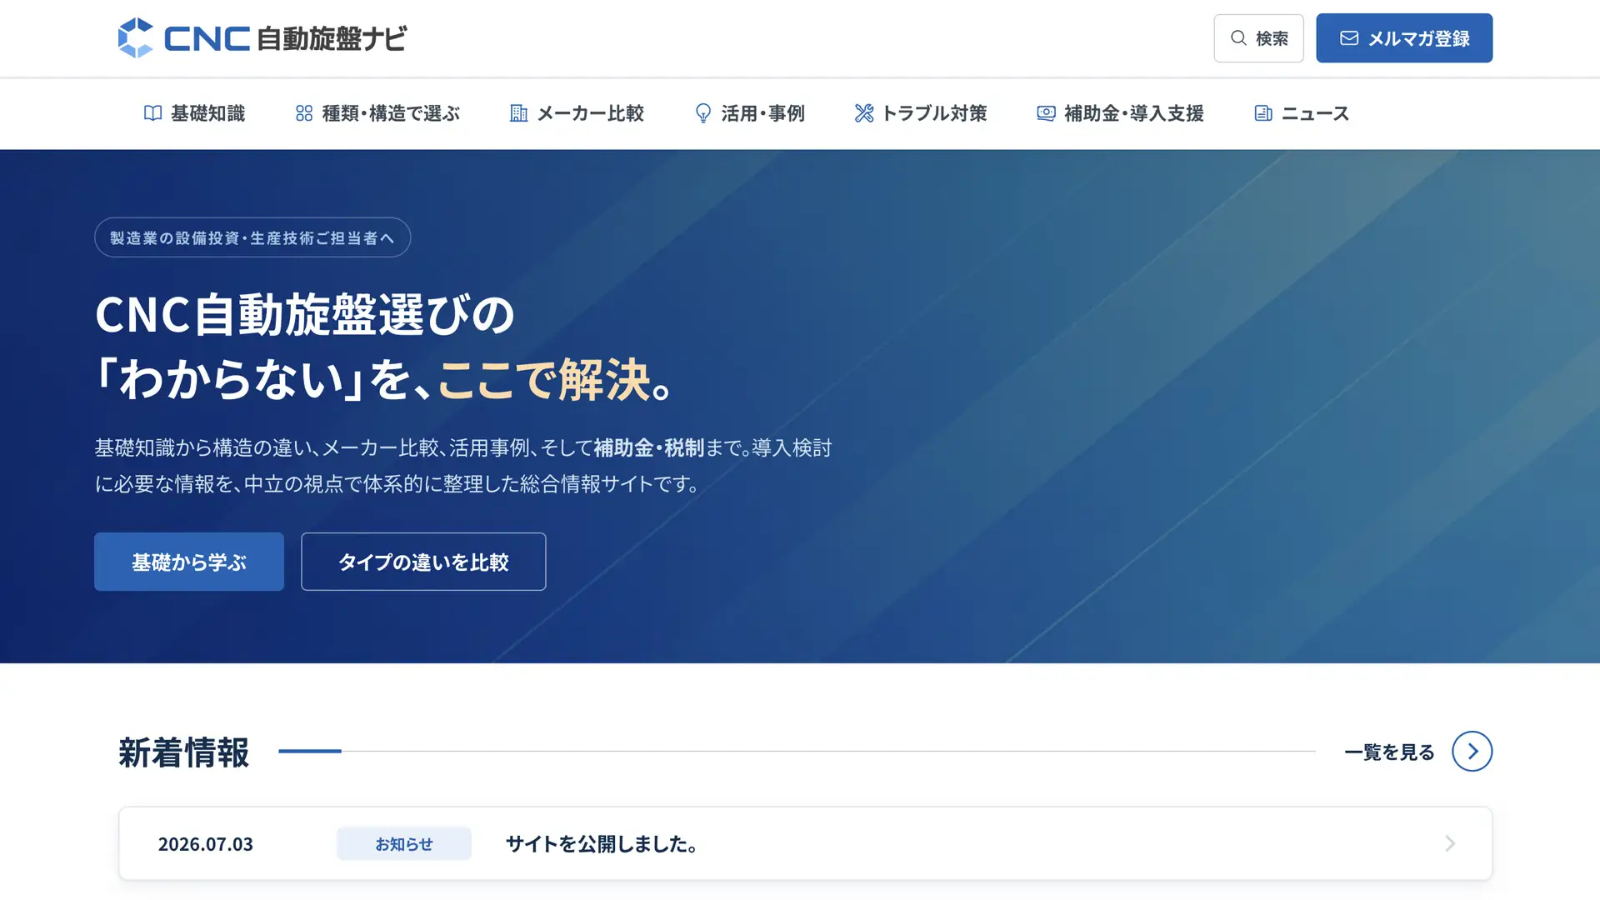1600x900 pixels.
Task: Click the chevron on the サイトを公開しました row
Action: click(x=1450, y=844)
